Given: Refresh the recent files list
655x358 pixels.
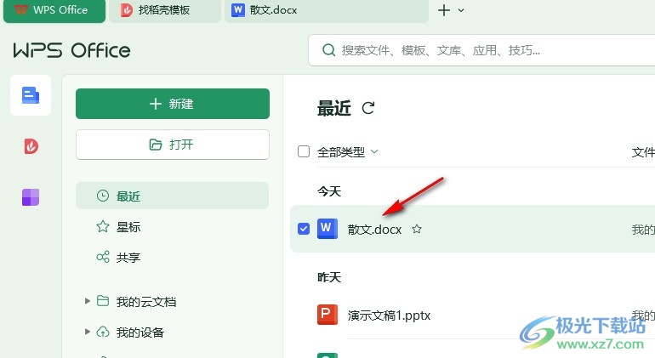Looking at the screenshot, I should tap(368, 108).
